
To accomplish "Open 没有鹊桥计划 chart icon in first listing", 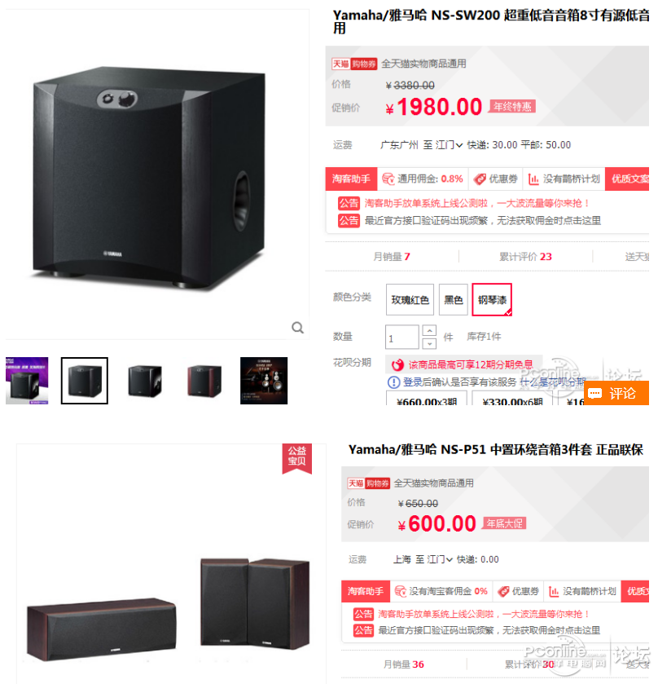I will [533, 179].
